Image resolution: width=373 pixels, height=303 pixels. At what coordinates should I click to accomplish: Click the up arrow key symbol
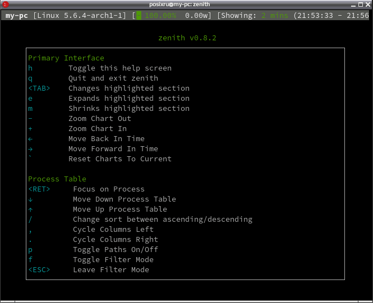click(x=30, y=209)
